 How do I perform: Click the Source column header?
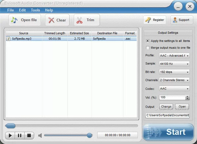point(24,33)
